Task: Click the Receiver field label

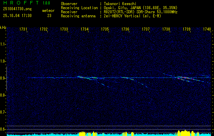Action: click(x=69, y=12)
